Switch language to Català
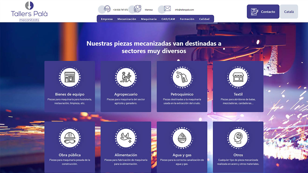Screen dimensions: 308x173 coord(289,12)
